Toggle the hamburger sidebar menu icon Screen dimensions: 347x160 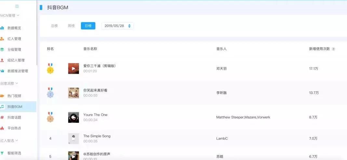[17, 6]
